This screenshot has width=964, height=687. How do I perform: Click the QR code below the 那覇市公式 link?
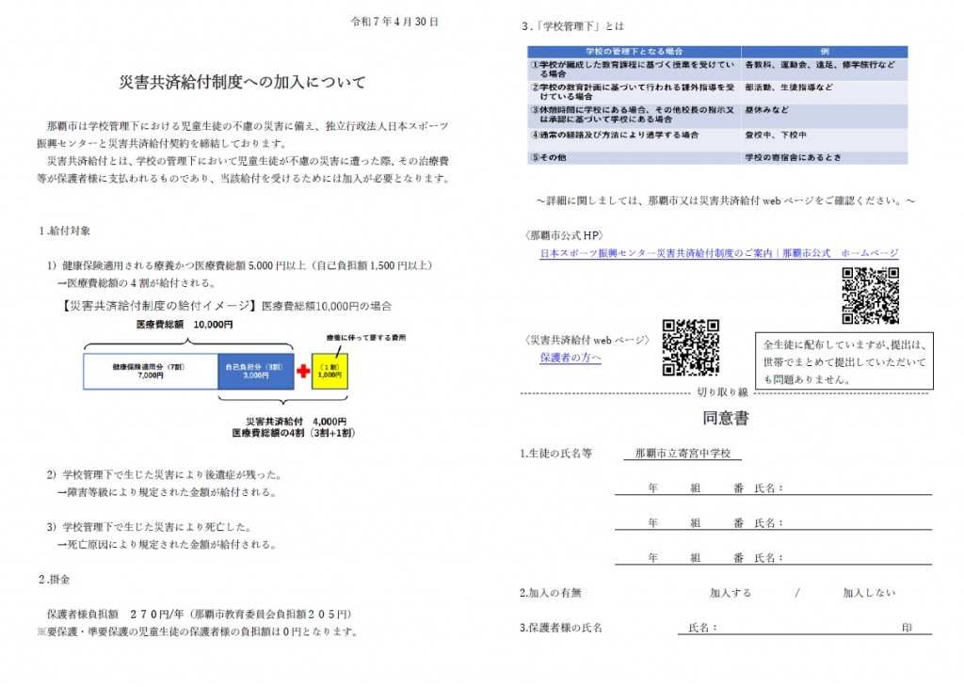[871, 296]
